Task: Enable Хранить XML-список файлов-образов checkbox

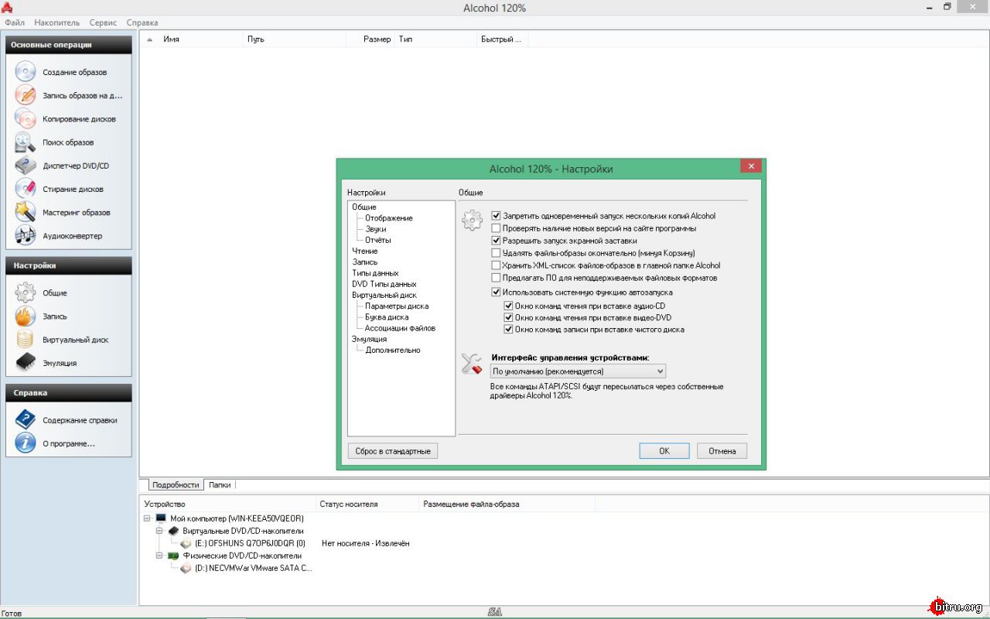Action: (x=497, y=265)
